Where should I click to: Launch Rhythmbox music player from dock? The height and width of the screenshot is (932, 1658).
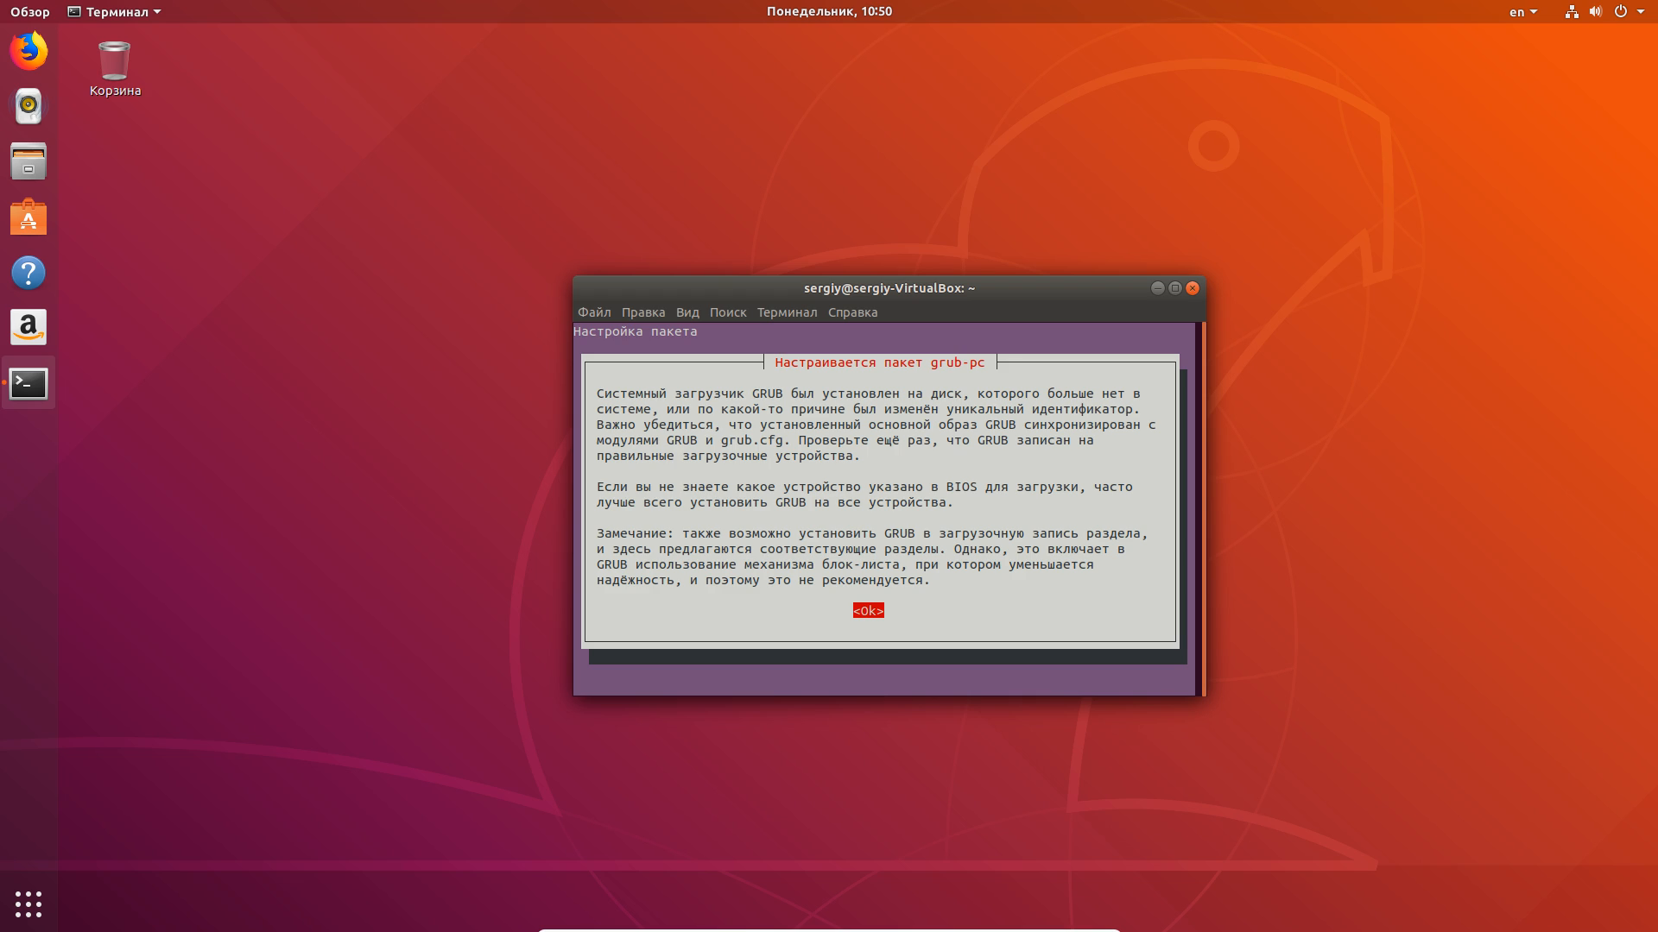pos(28,106)
